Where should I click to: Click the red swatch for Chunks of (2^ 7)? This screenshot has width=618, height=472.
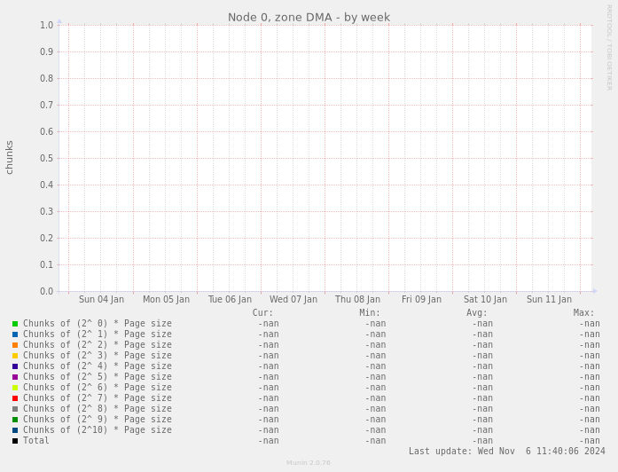15,398
